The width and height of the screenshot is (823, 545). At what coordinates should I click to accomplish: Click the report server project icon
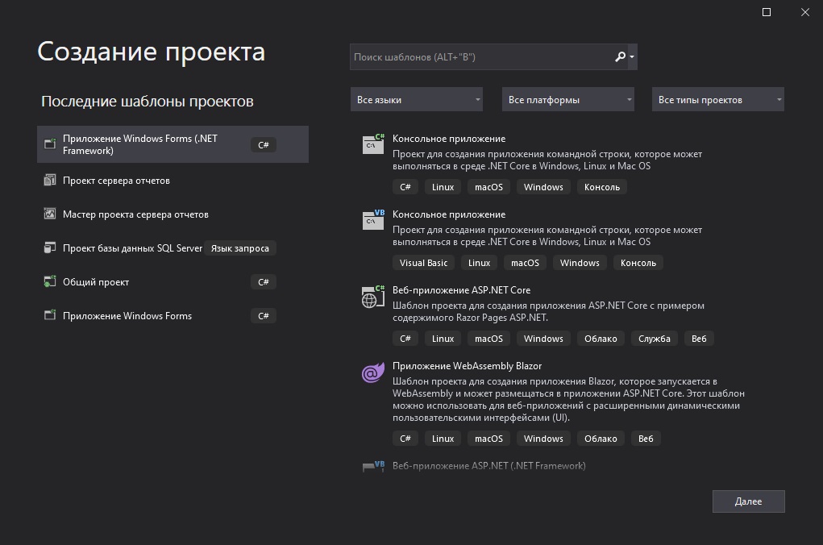click(x=50, y=180)
